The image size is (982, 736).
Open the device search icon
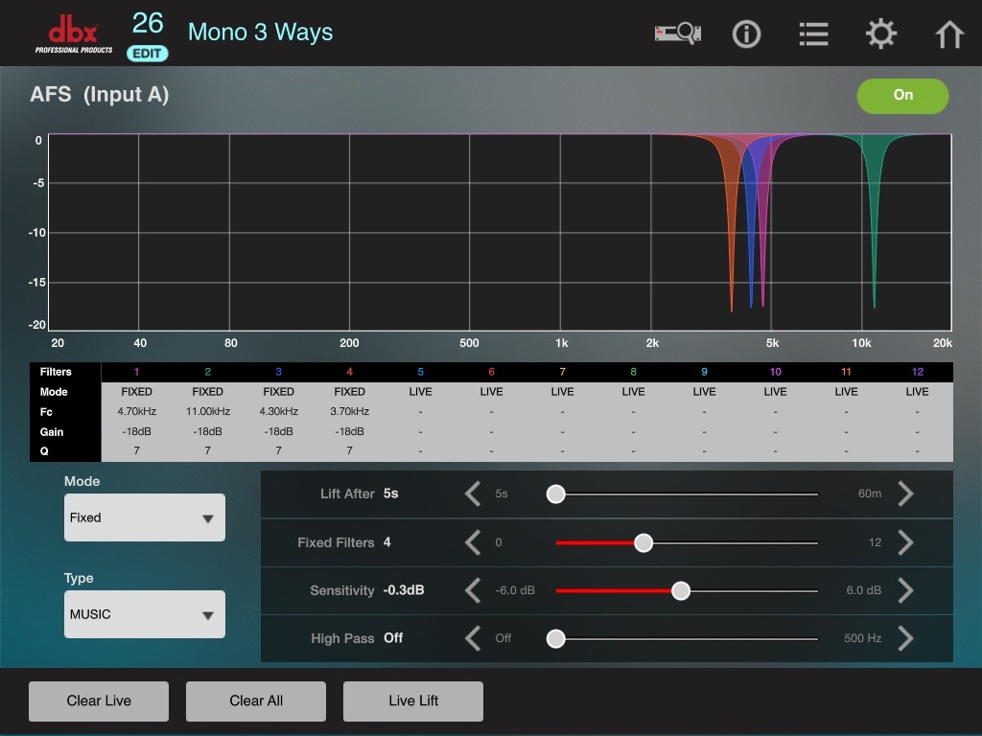pyautogui.click(x=679, y=34)
